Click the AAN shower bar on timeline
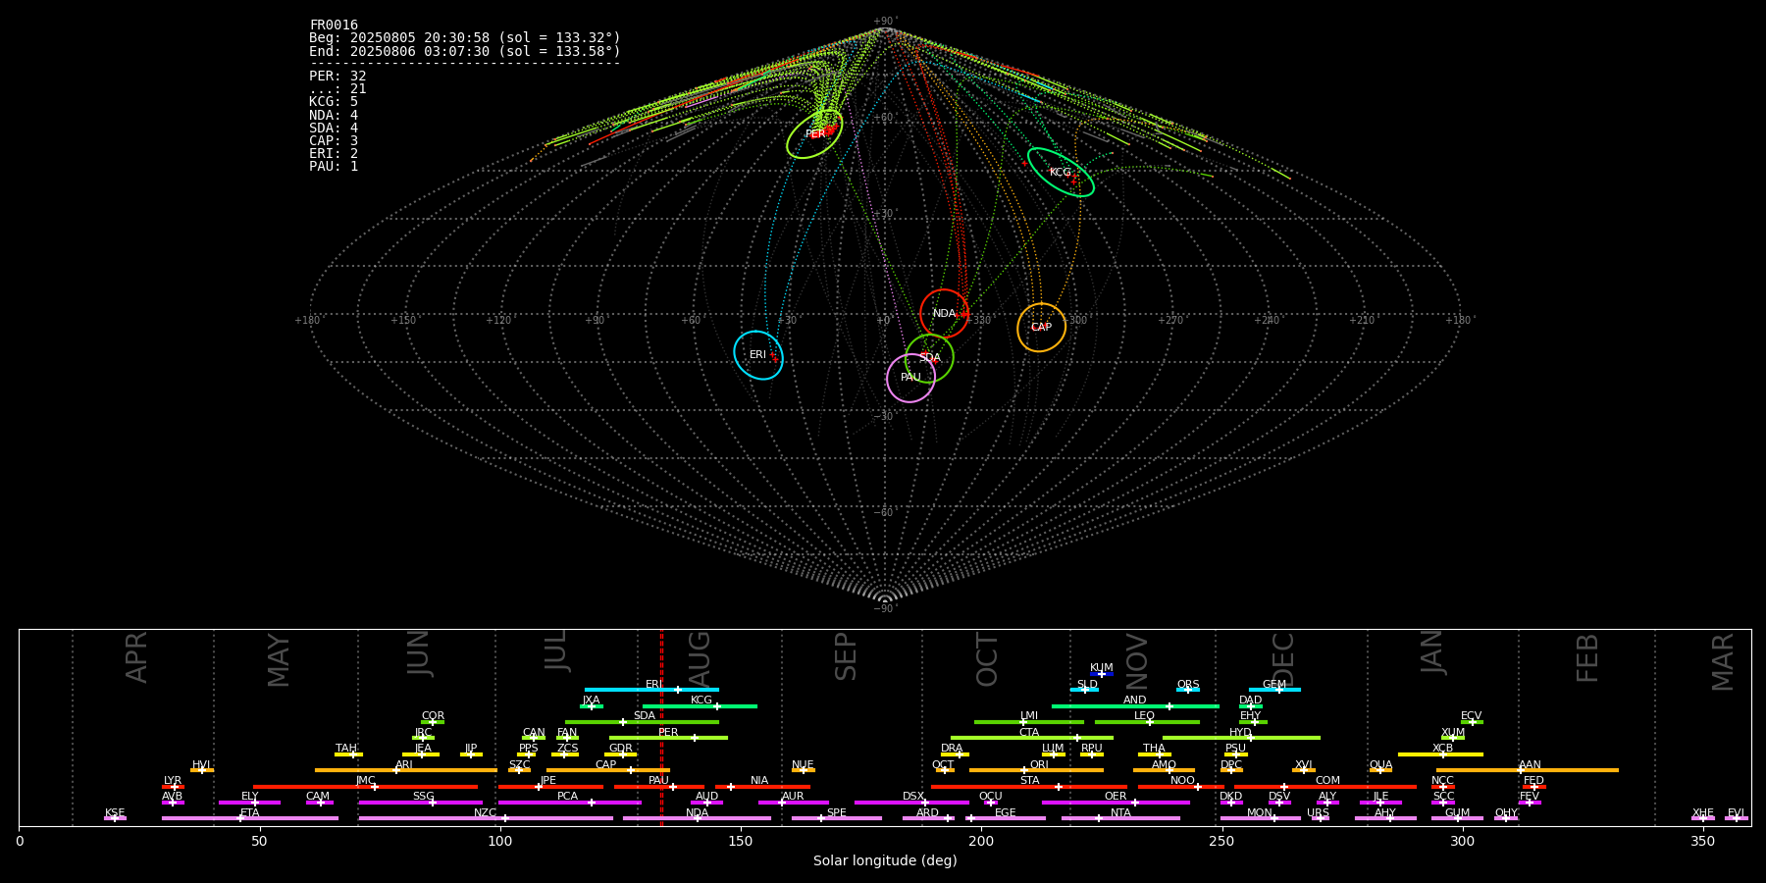The image size is (1766, 883). (1528, 770)
